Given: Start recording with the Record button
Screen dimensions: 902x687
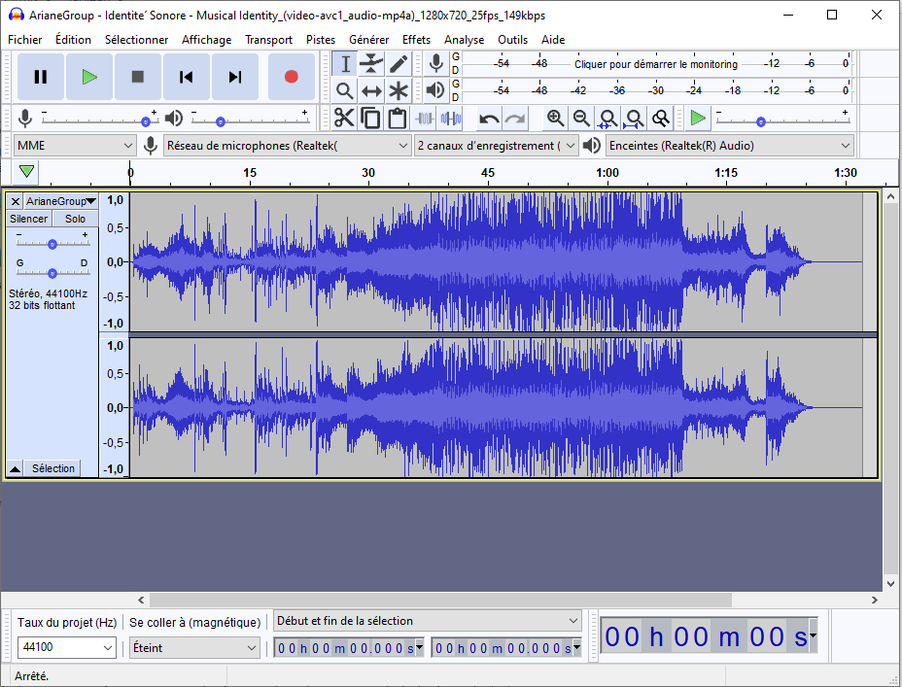Looking at the screenshot, I should [291, 77].
